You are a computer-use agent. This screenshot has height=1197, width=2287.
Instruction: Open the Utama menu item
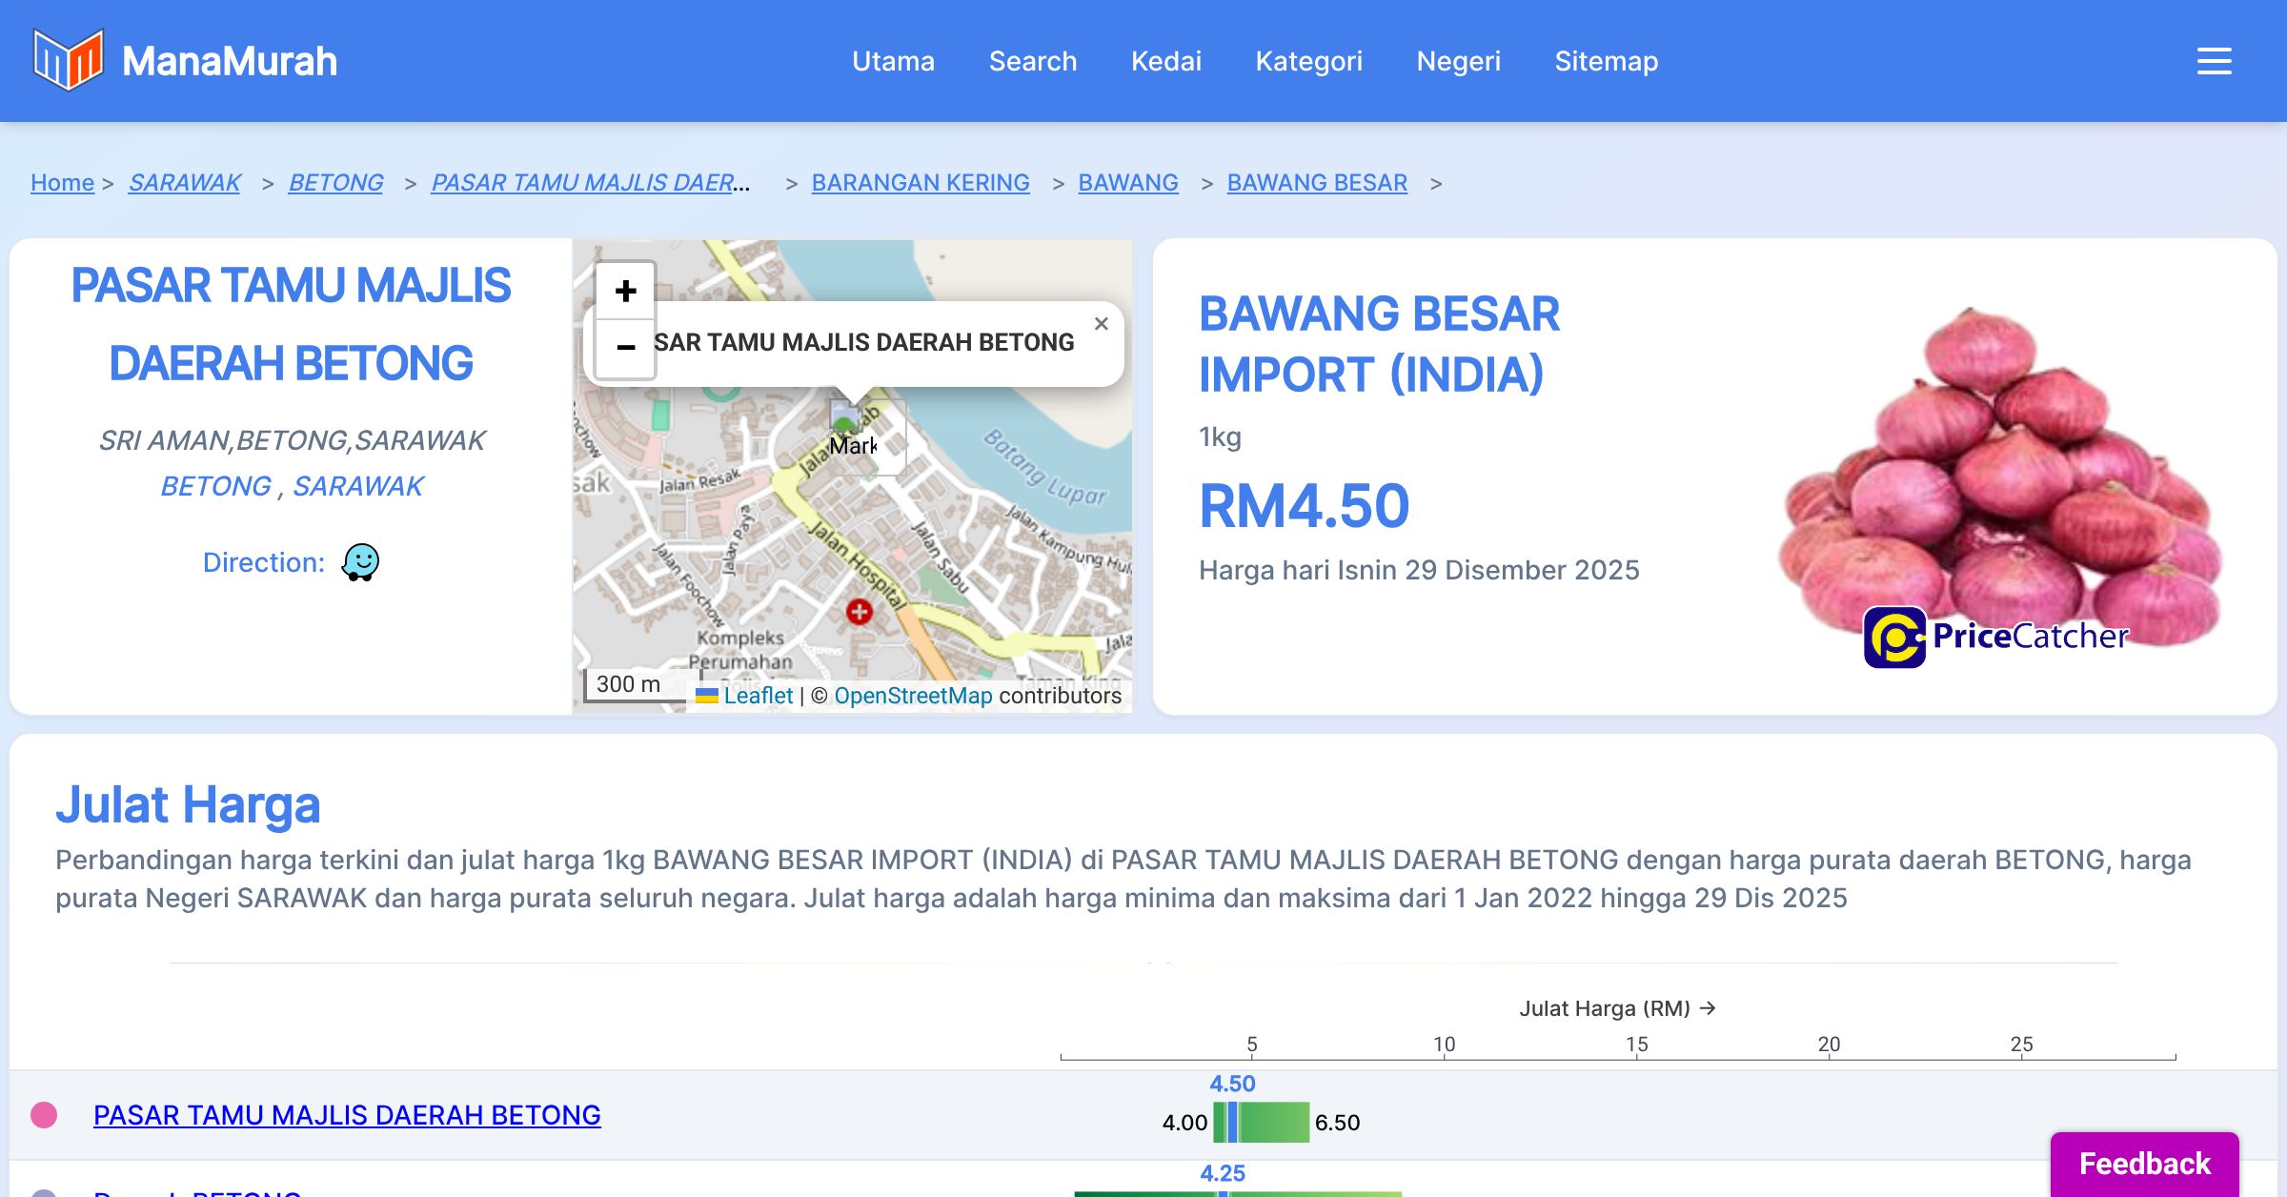[x=893, y=61]
